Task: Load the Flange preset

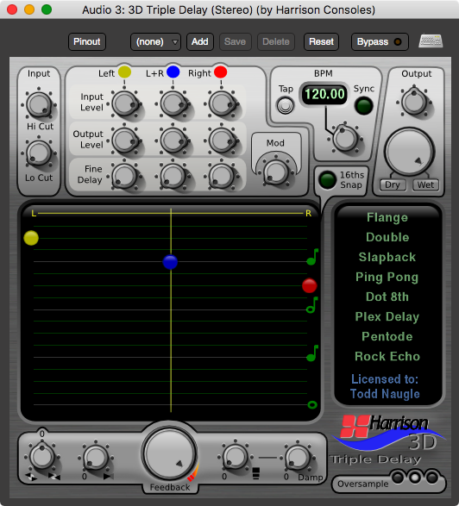Action: point(387,217)
